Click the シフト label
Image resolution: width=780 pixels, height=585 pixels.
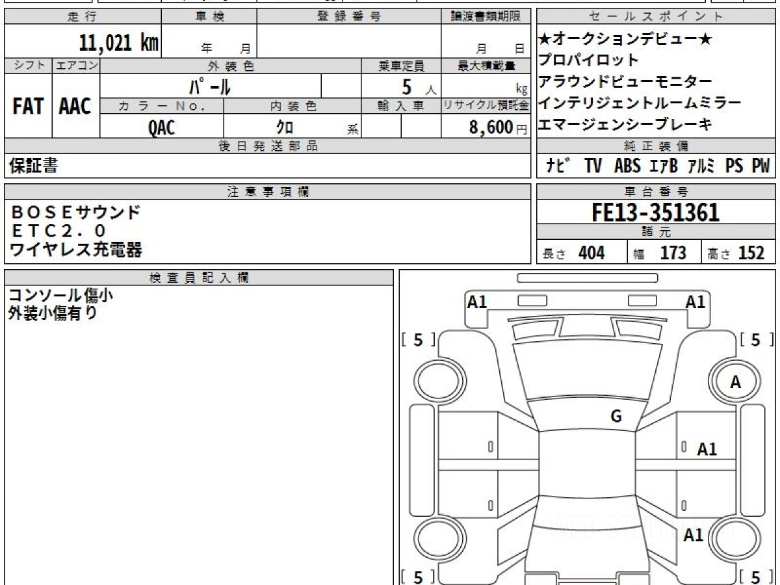(28, 66)
